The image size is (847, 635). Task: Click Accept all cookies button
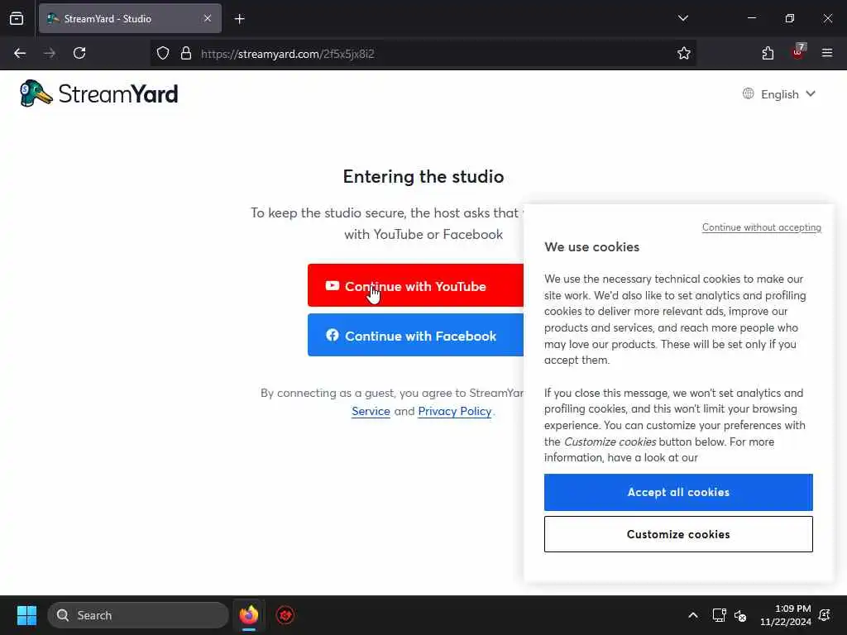[678, 492]
